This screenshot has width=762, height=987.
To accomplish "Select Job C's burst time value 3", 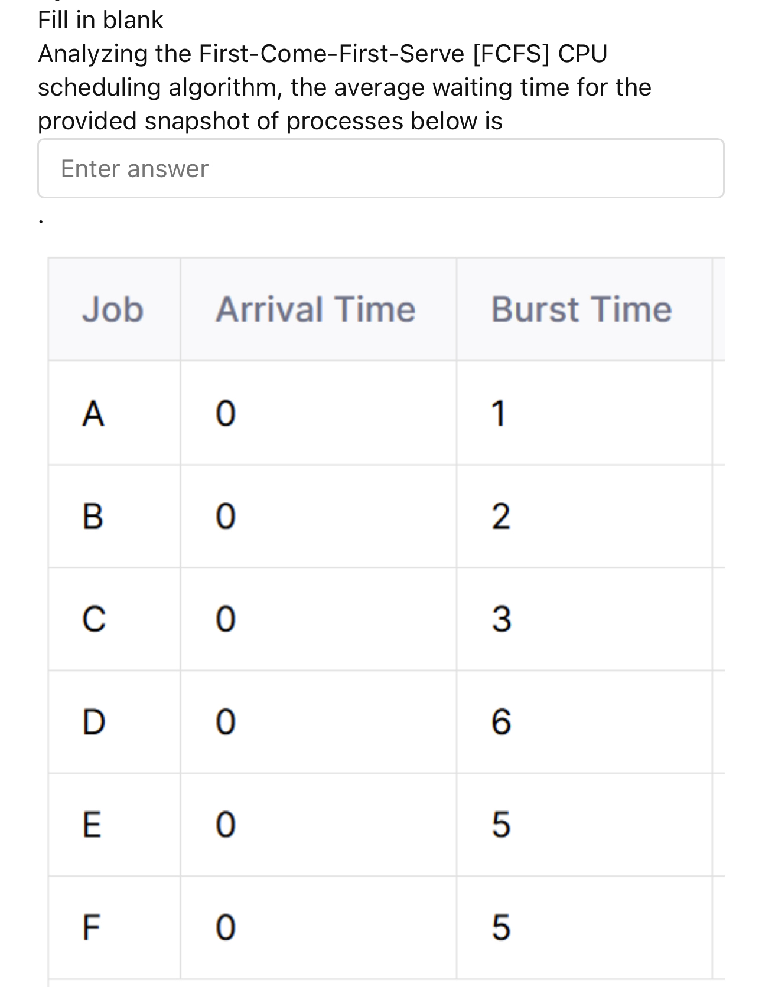I will click(x=500, y=617).
